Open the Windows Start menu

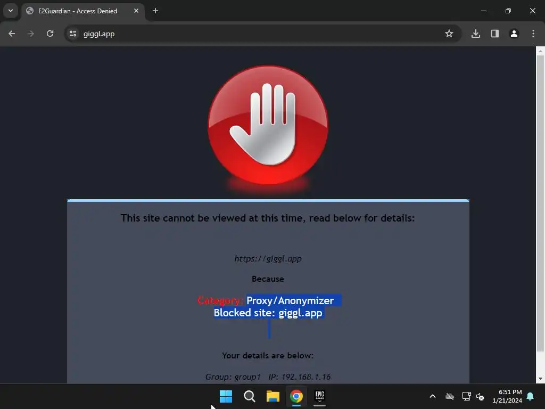[x=226, y=396]
